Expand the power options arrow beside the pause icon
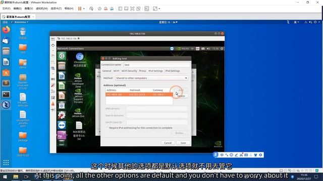Image resolution: width=323 pixels, height=181 pixels. click(84, 9)
